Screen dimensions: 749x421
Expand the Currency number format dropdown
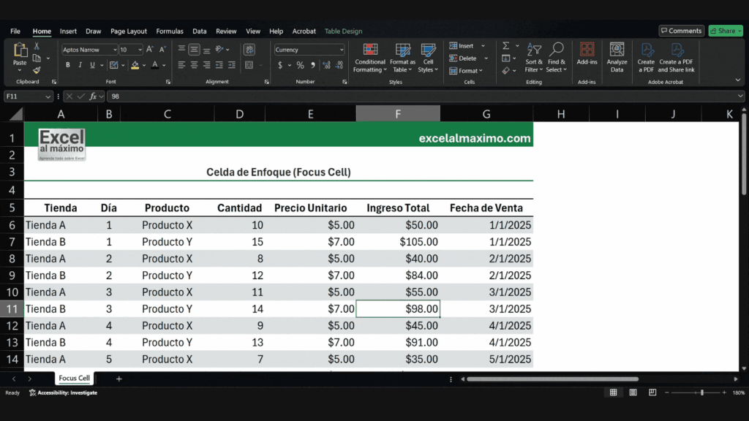(x=341, y=50)
